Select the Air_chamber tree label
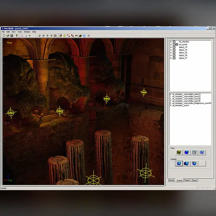 184,42
